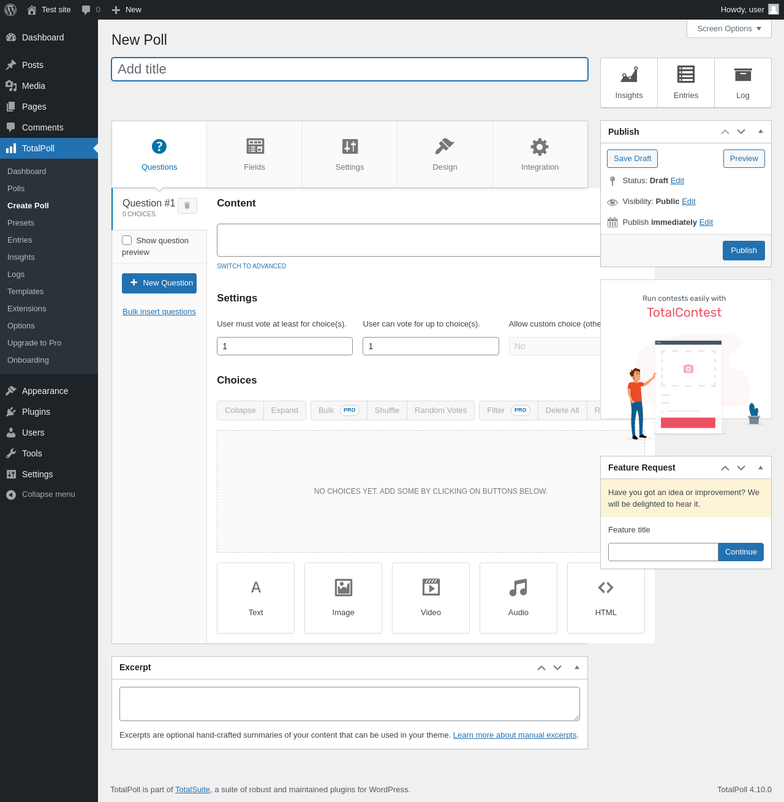This screenshot has width=784, height=802.
Task: Open Learn more about manual excerpts
Action: [515, 735]
